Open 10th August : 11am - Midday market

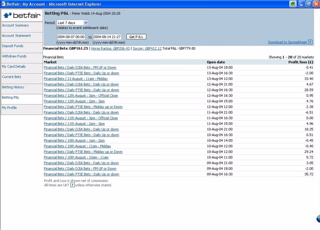coord(77,146)
